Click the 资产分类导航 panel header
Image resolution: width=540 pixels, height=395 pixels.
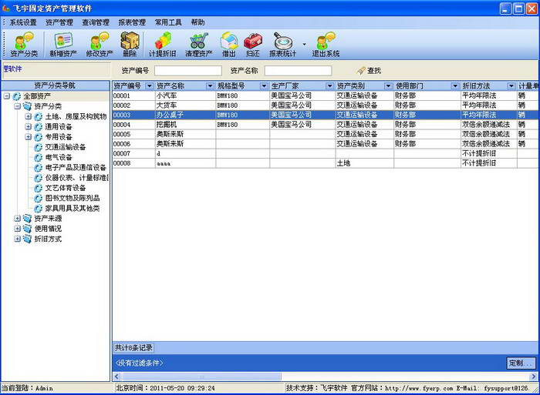pyautogui.click(x=55, y=85)
